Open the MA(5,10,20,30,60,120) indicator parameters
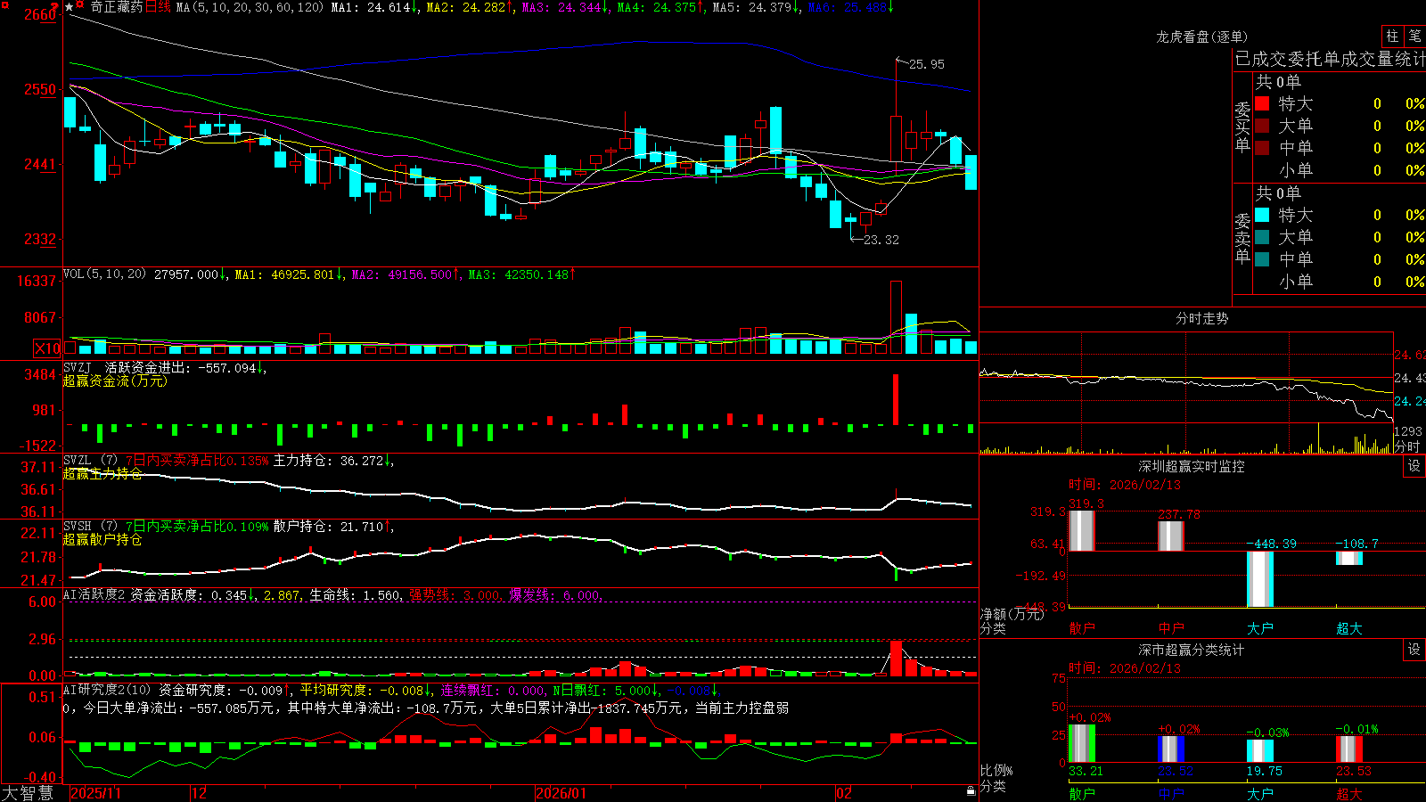 [x=249, y=7]
